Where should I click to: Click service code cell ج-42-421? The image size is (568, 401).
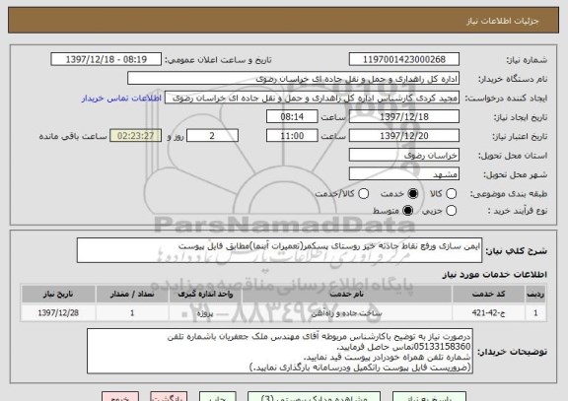click(x=488, y=313)
